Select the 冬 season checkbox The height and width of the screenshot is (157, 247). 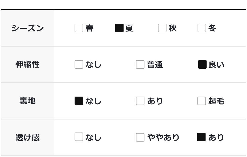coord(202,28)
